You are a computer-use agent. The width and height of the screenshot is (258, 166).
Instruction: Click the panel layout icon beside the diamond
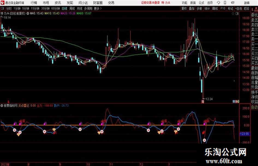pyautogui.click(x=237, y=14)
